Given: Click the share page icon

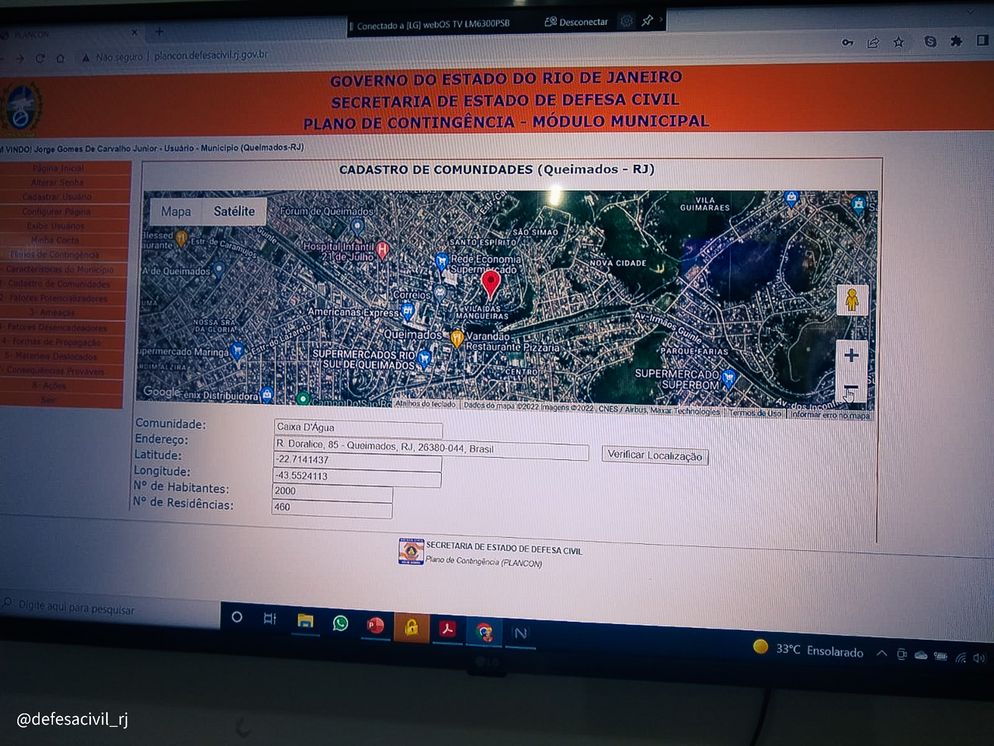Looking at the screenshot, I should pos(873,43).
